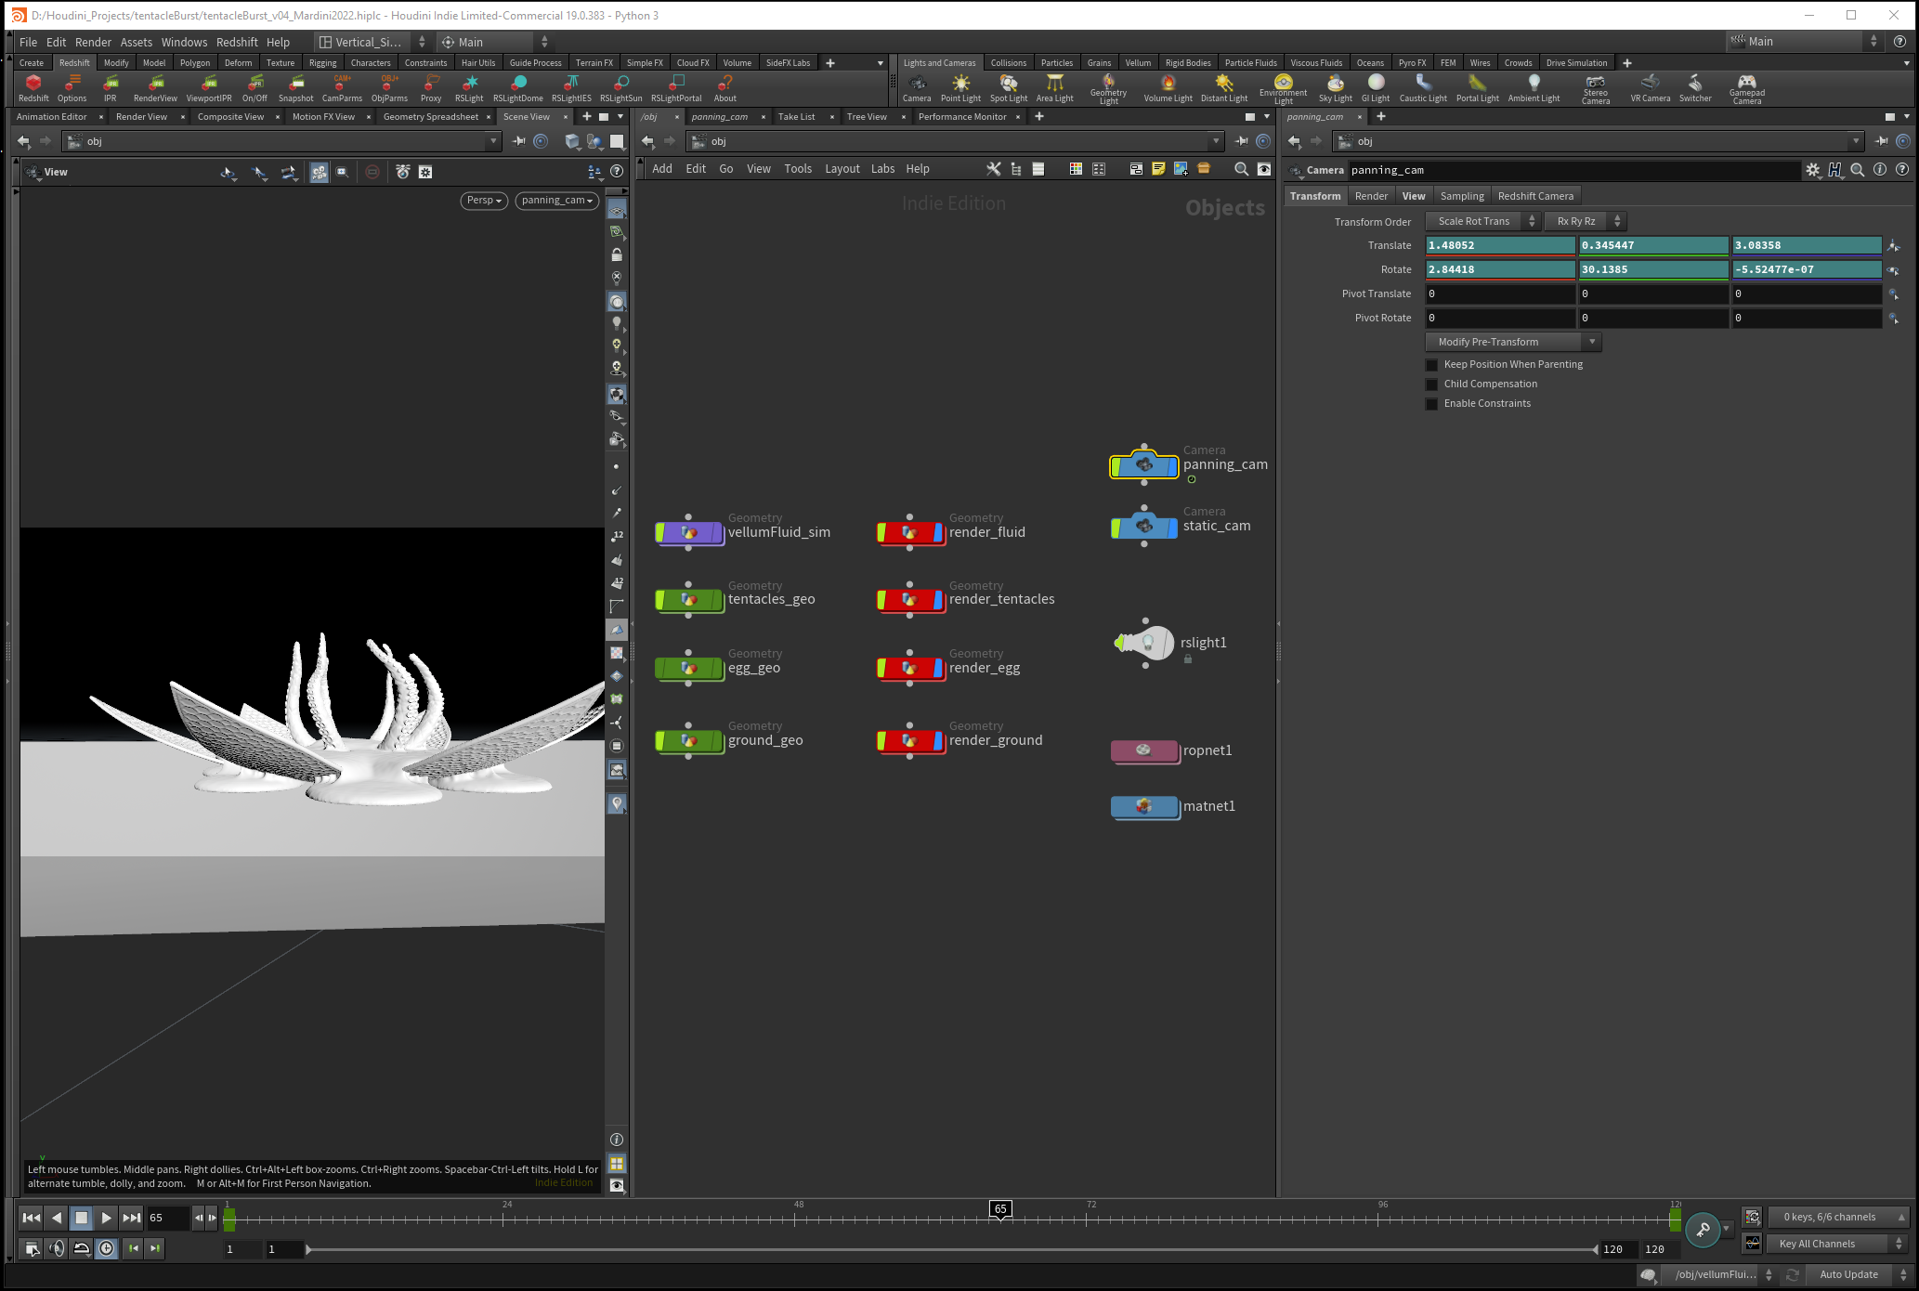
Task: Switch to the Geometry Spreadsheet pane tab
Action: (x=431, y=117)
